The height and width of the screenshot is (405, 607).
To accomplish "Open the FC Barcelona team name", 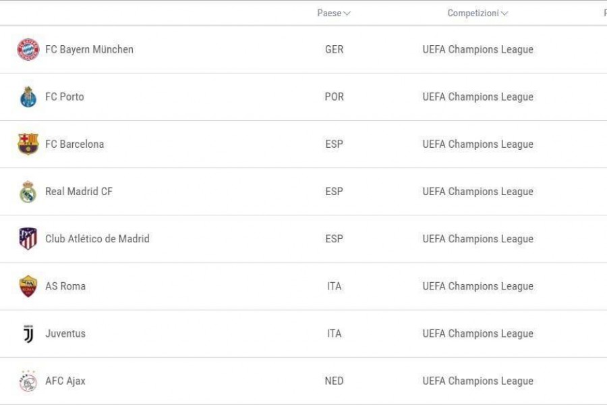I will click(75, 144).
